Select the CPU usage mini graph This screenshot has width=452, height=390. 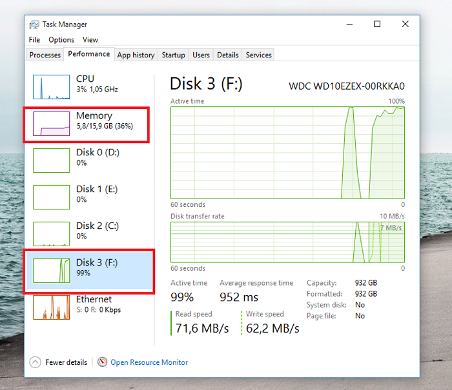coord(51,87)
